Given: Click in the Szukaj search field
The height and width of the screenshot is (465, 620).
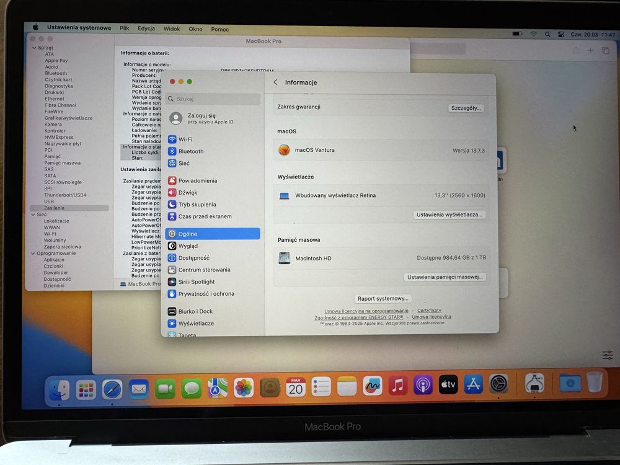Looking at the screenshot, I should [213, 99].
